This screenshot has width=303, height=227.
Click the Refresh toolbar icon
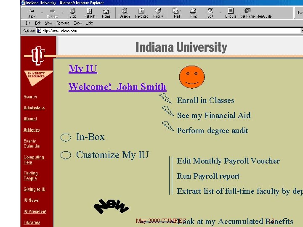[89, 11]
